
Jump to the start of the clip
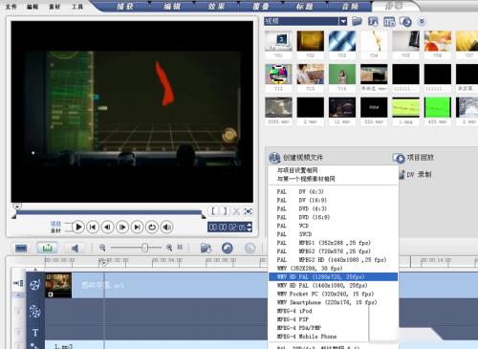pos(93,228)
